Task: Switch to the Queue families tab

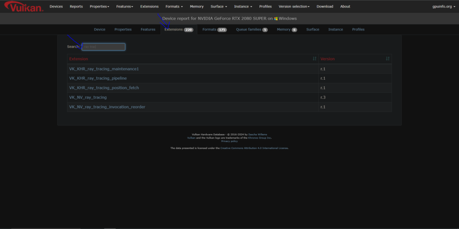Action: [252, 30]
